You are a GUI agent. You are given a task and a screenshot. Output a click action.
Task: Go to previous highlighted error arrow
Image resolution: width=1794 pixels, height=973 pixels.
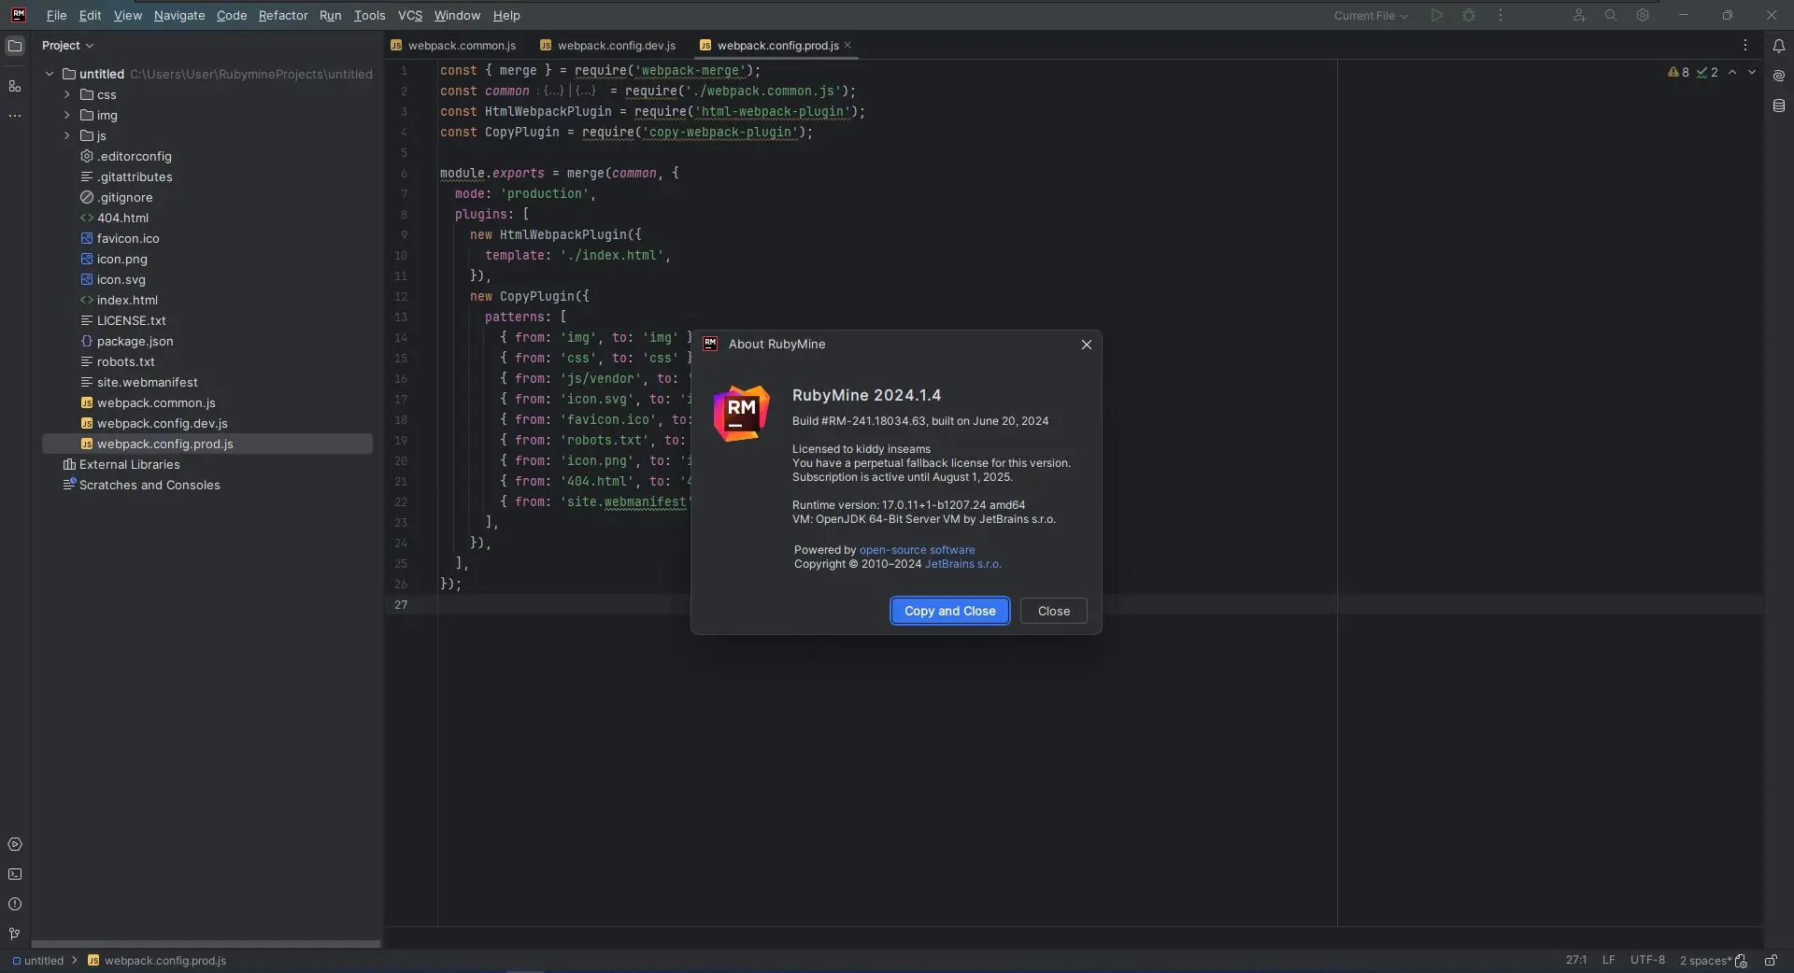pyautogui.click(x=1732, y=72)
